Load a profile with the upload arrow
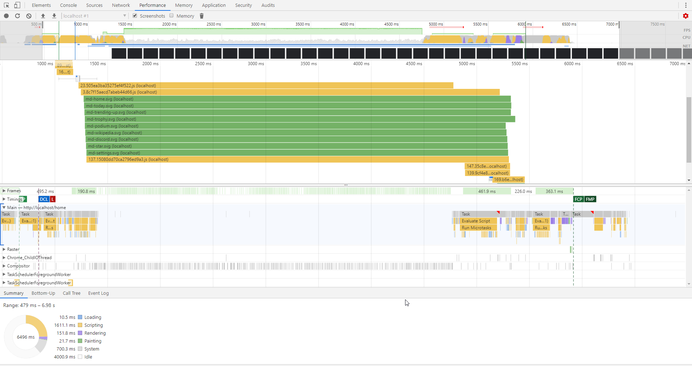692x366 pixels. 43,16
